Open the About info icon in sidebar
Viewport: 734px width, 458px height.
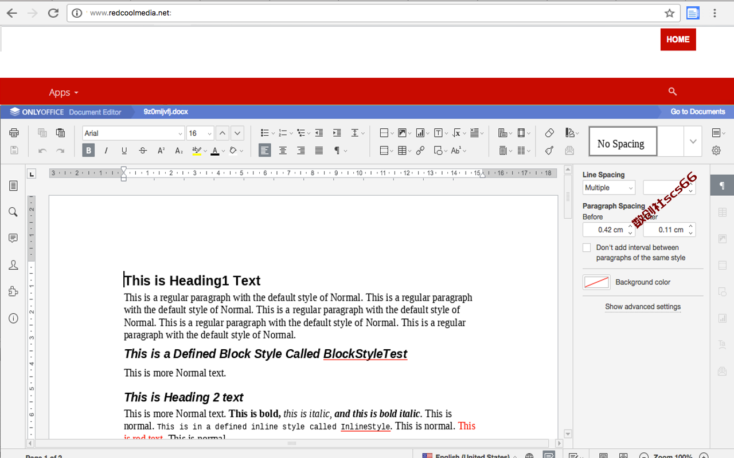[13, 318]
